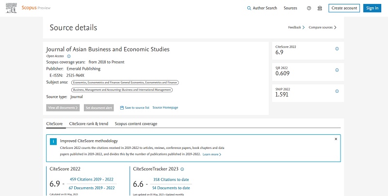Click 'from 2018 to Present' coverage text
Viewport: 388px width, 196px height.
coord(106,62)
